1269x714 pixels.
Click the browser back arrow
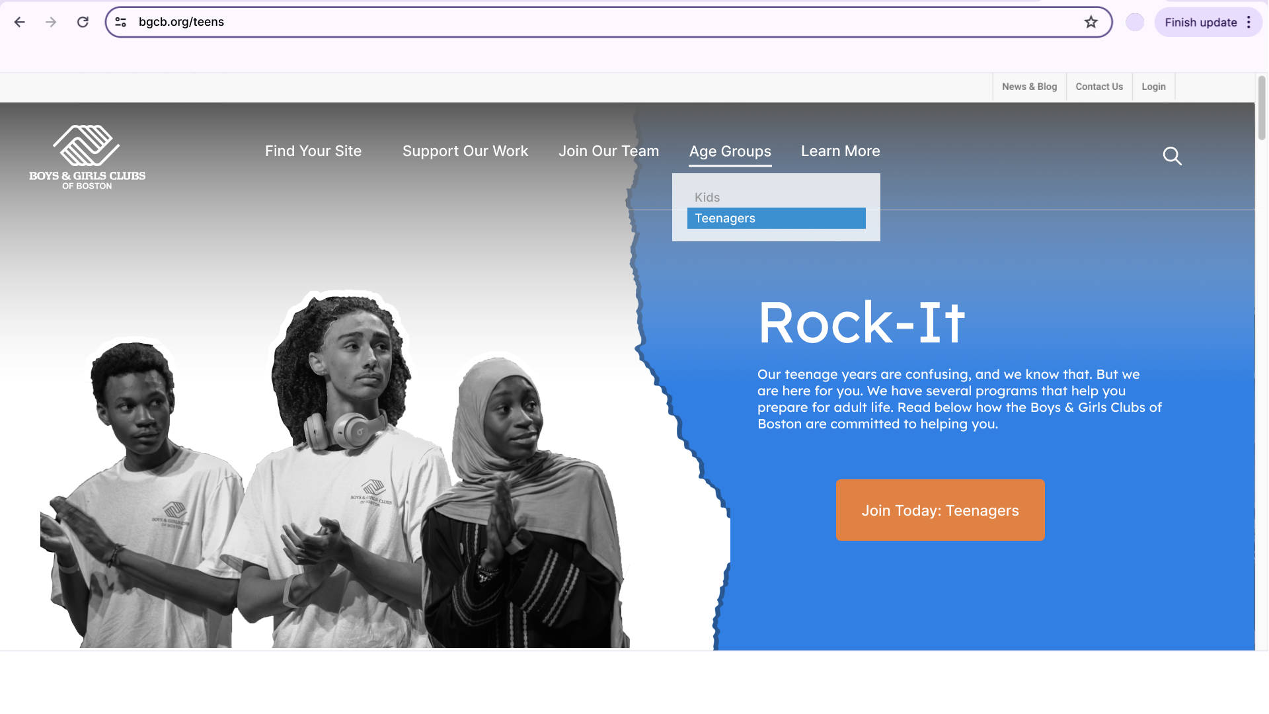tap(20, 22)
